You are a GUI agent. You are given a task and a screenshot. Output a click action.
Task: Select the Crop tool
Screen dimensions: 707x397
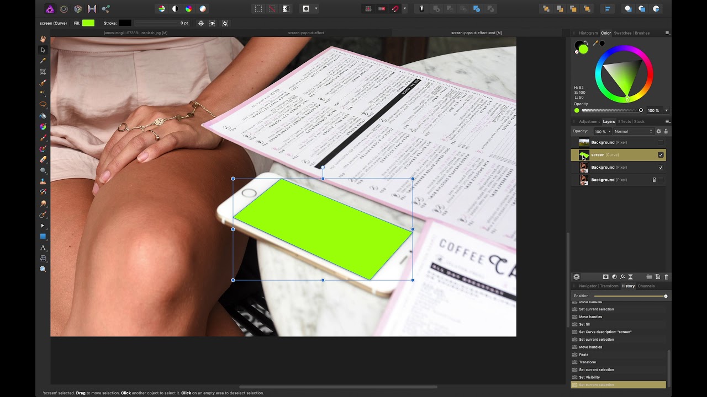[x=43, y=72]
